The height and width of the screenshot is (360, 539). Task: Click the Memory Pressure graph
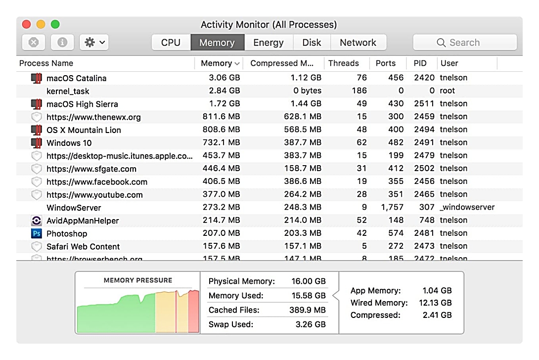coord(138,311)
